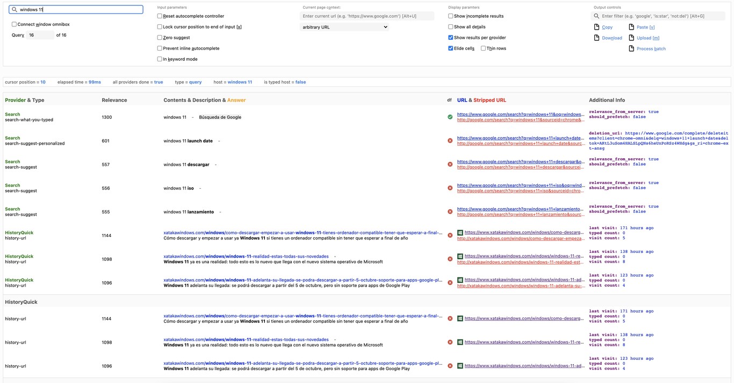Click the Paste [v] link
This screenshot has height=383, width=734.
tap(645, 27)
